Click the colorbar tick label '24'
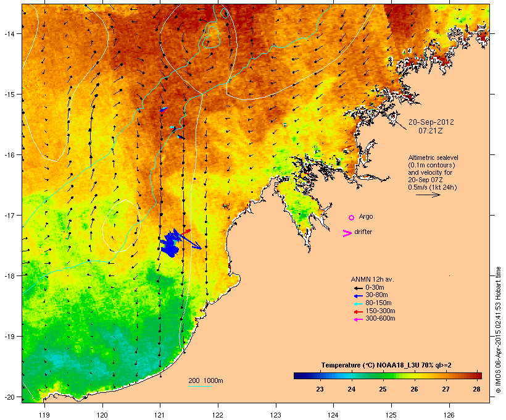 click(x=351, y=389)
